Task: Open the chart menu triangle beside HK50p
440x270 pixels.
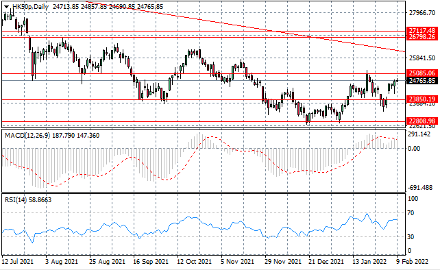Action: [x=6, y=7]
